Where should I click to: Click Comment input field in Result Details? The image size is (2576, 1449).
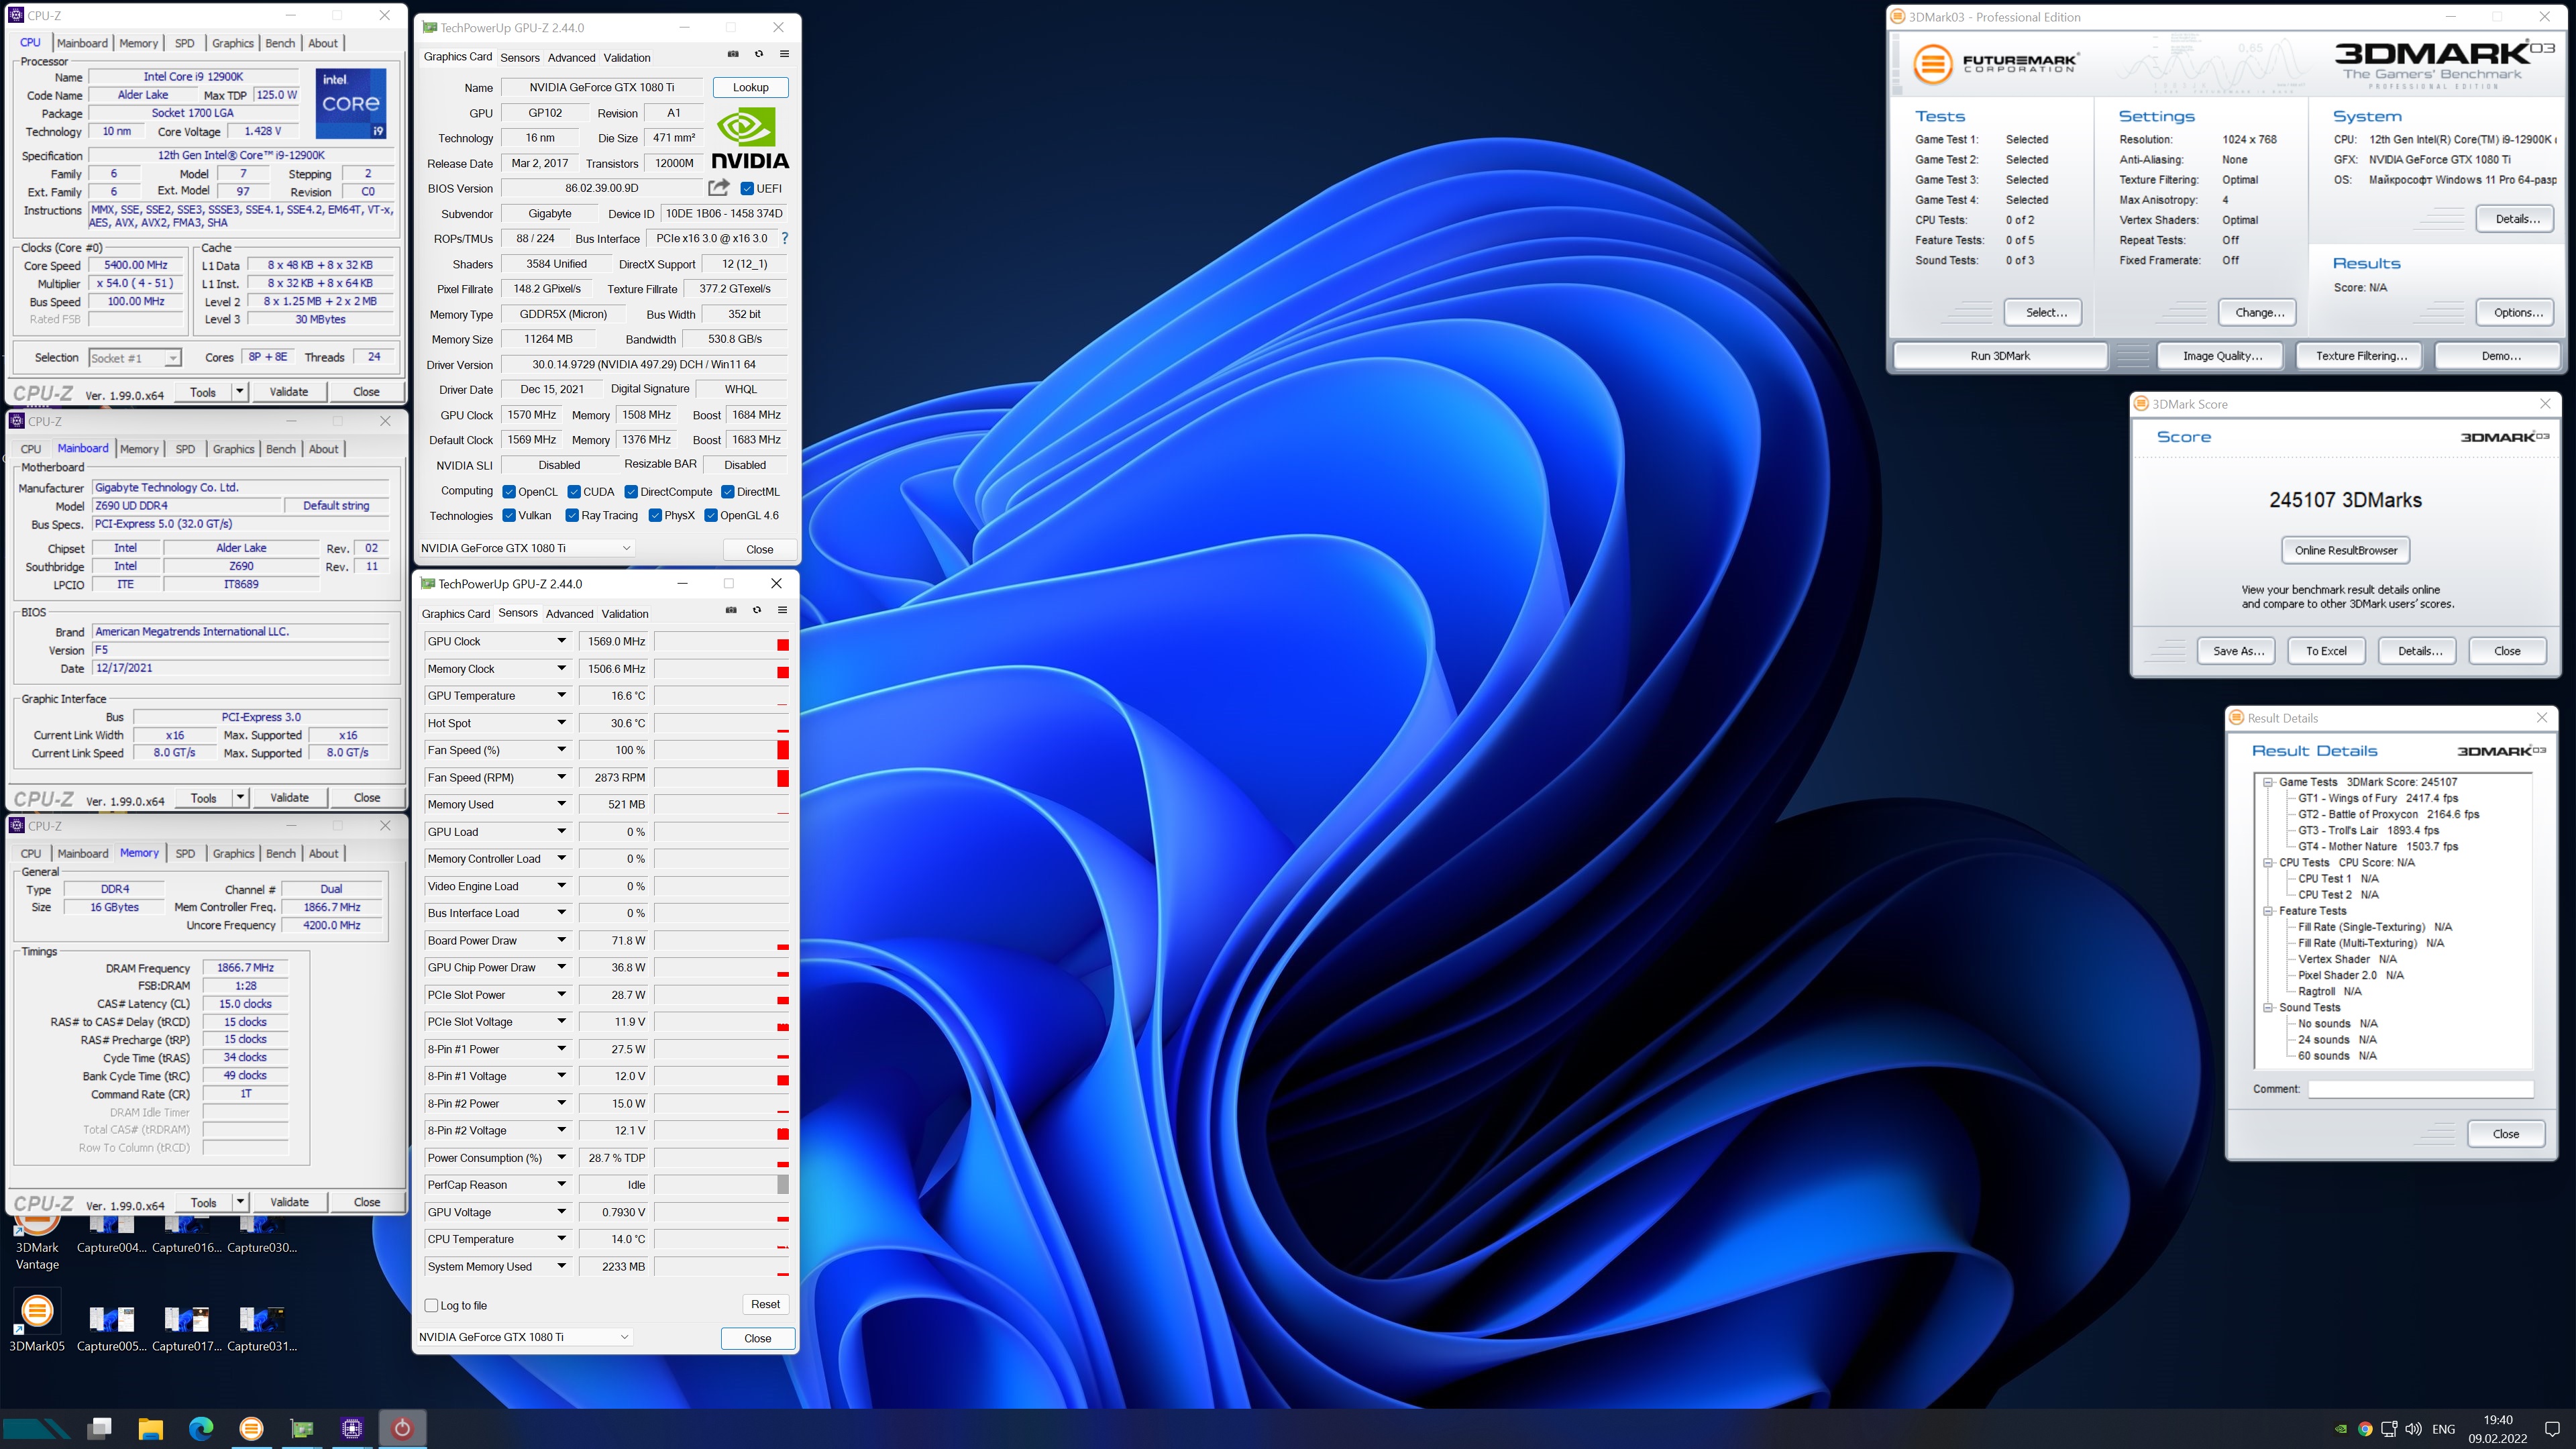2420,1089
